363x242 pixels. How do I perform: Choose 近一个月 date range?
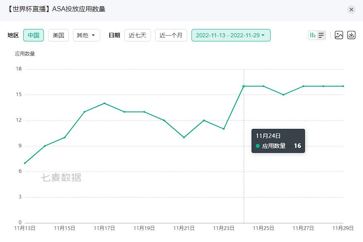pyautogui.click(x=171, y=35)
